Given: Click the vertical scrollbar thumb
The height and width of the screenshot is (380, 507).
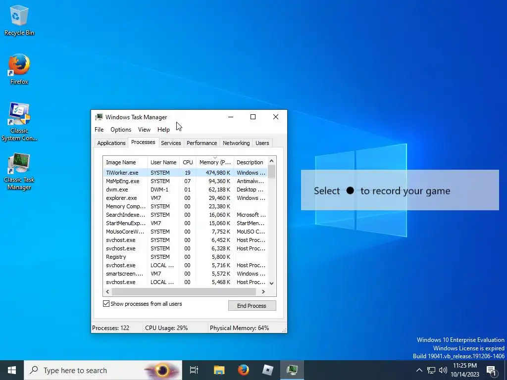Looking at the screenshot, I should click(x=272, y=172).
